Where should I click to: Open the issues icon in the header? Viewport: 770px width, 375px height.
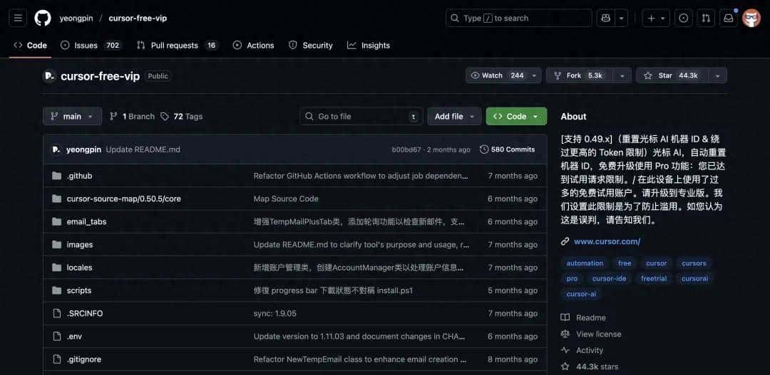click(x=683, y=18)
